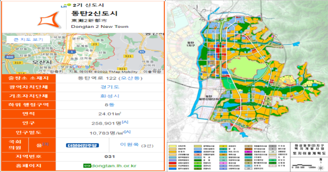The height and width of the screenshot is (172, 328).
Task: Click the 홈페이지 header cell
Action: pyautogui.click(x=29, y=166)
